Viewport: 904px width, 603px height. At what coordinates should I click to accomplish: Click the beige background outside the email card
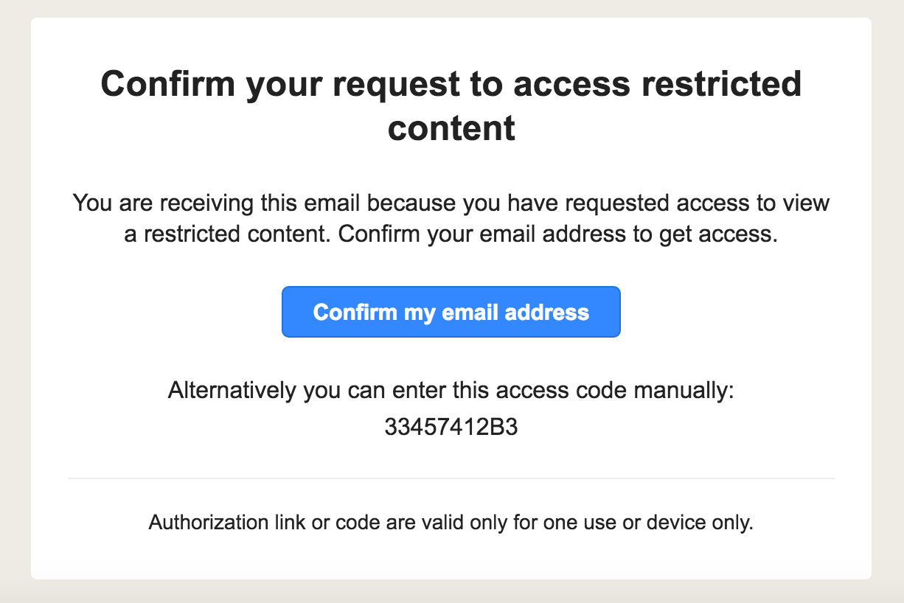(15, 295)
